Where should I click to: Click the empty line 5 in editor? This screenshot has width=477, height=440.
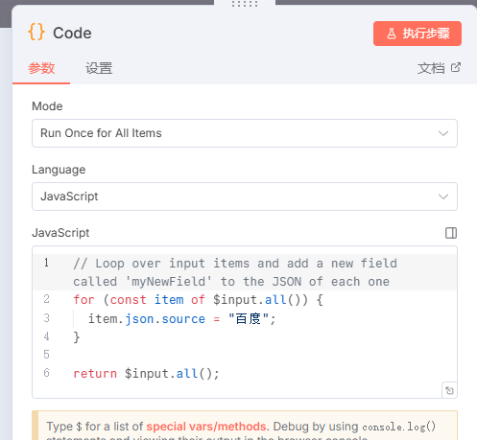245,355
